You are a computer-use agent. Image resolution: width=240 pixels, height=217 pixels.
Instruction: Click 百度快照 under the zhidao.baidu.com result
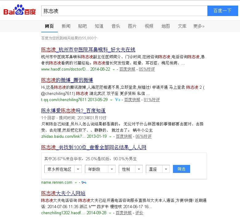pyautogui.click(x=124, y=137)
